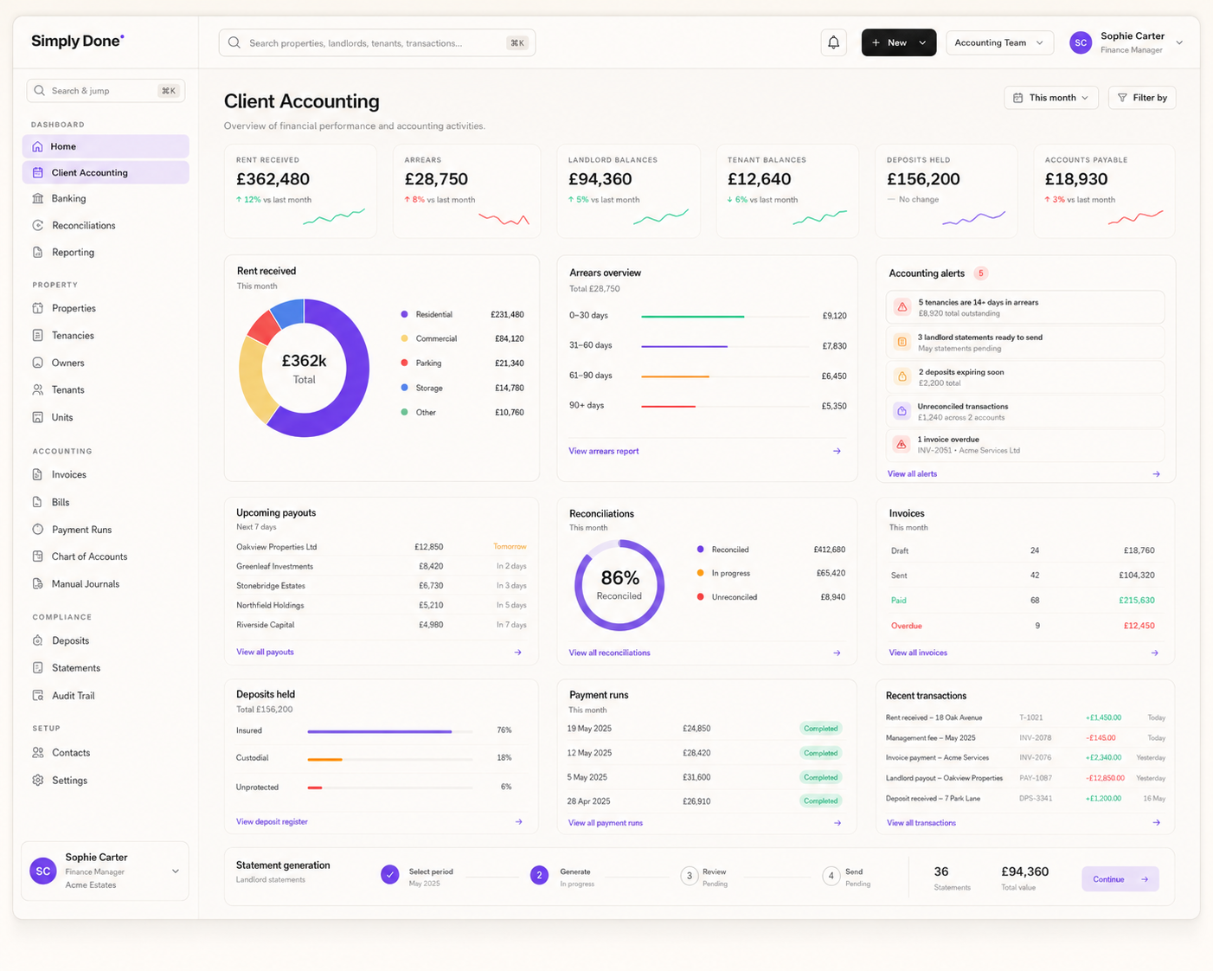This screenshot has width=1213, height=971.
Task: Go to Banking in sidebar
Action: [106, 198]
